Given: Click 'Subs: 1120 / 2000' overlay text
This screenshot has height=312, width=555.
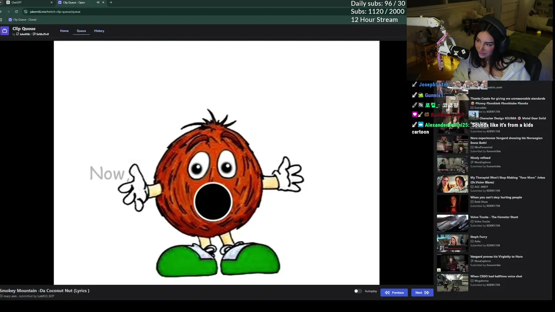Looking at the screenshot, I should pos(378,12).
